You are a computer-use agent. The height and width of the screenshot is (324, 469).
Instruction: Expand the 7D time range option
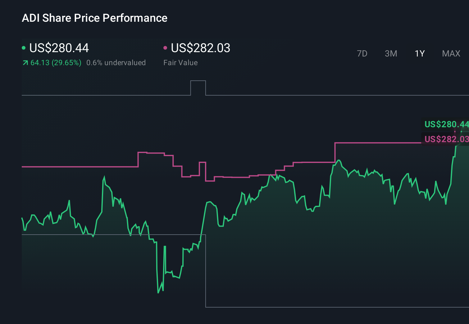(362, 53)
